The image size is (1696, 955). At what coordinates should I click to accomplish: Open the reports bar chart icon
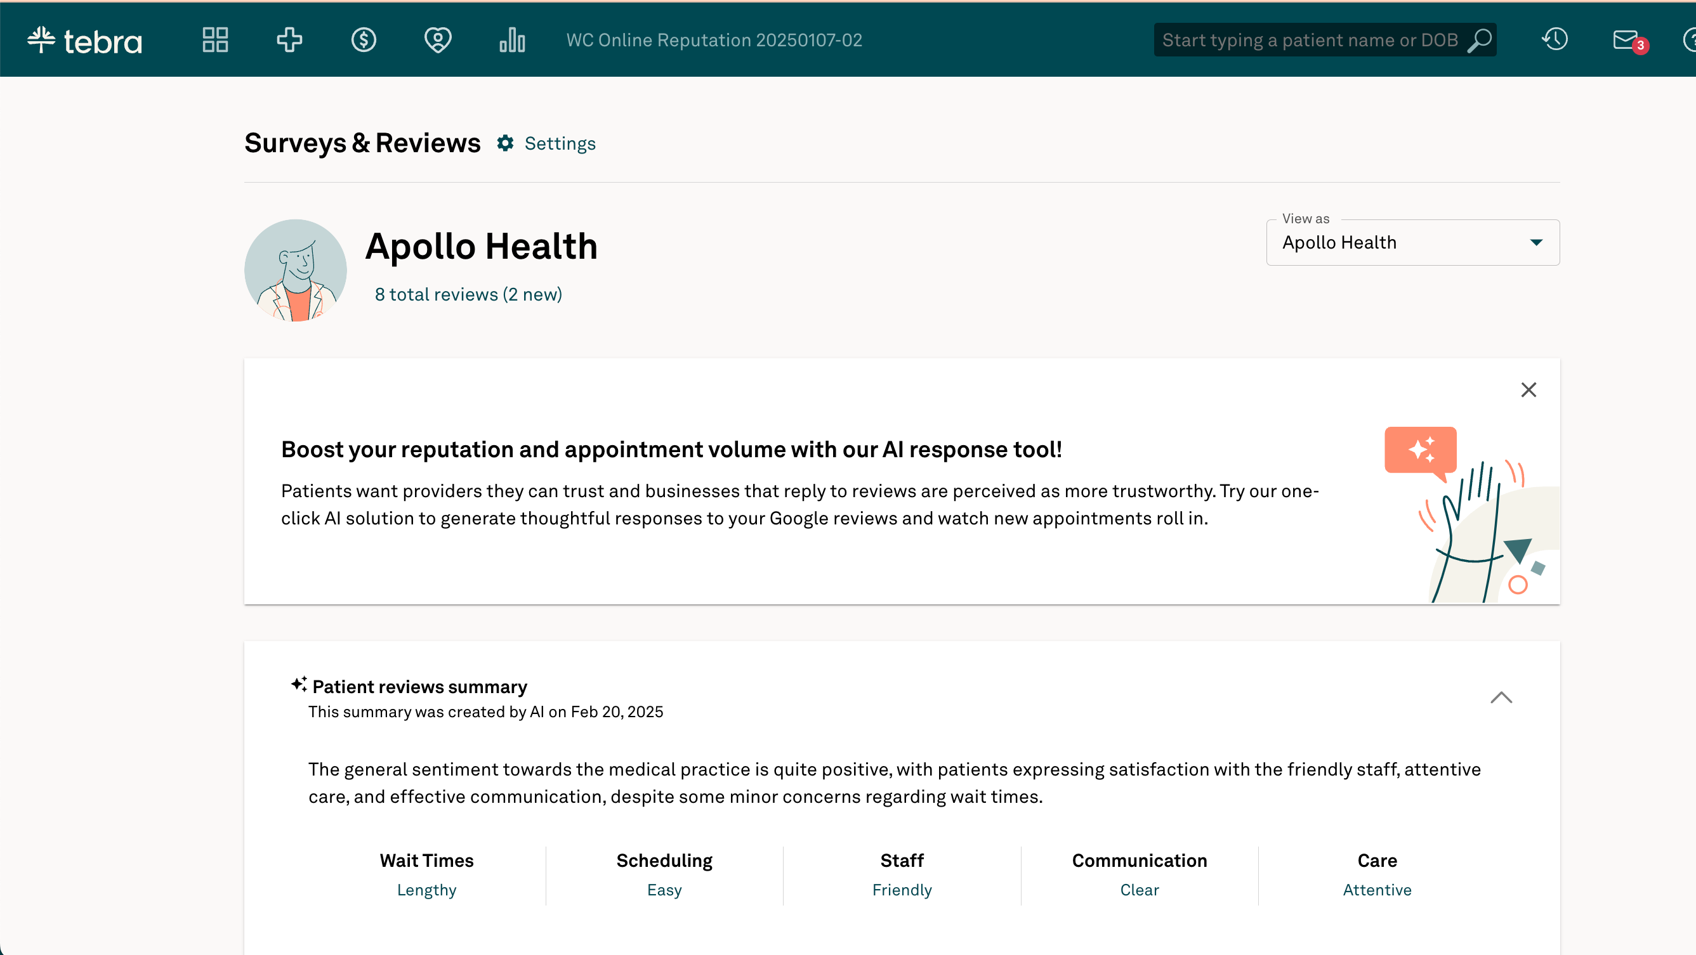[x=511, y=40]
